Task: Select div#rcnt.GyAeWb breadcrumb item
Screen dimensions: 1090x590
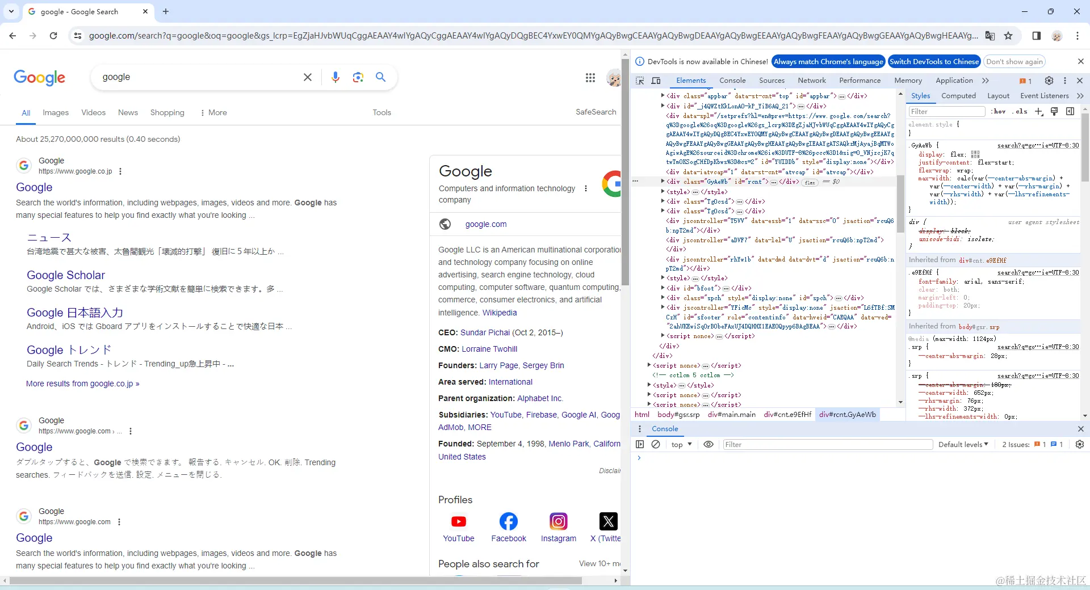Action: click(x=848, y=415)
